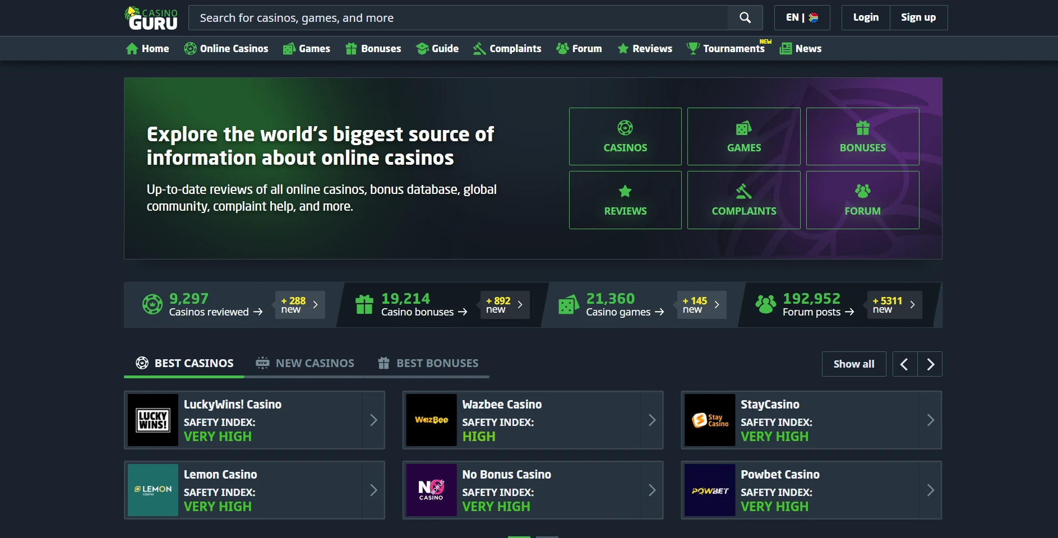Expand the Wazbee Casino entry chevron
Viewport: 1058px width, 538px height.
[x=652, y=420]
